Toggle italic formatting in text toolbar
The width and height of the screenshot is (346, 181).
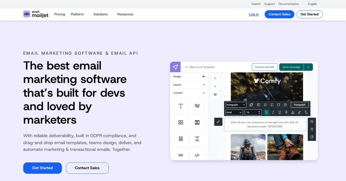click(273, 112)
